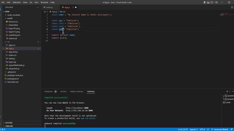Open robots.txt file

point(13,39)
